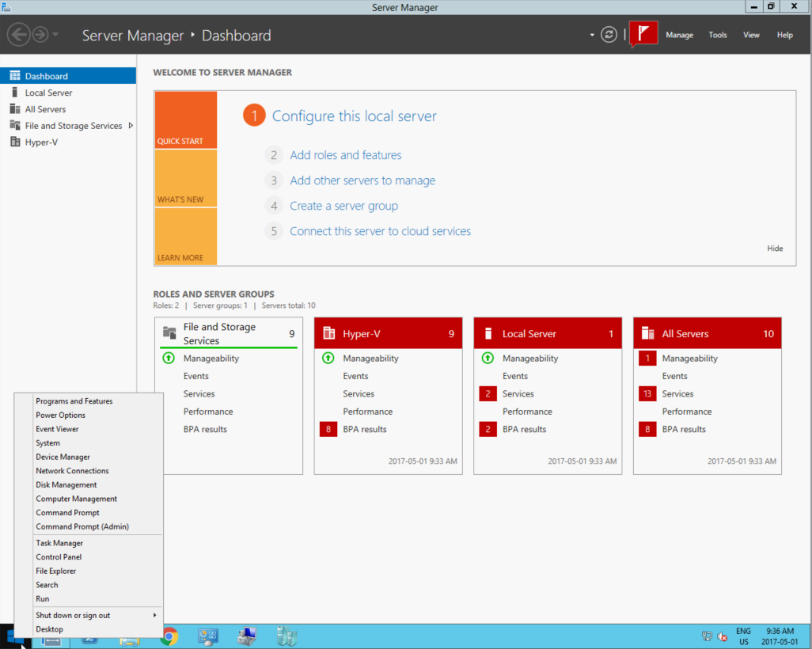Open File and Storage Services tile icon
812x649 pixels.
169,332
